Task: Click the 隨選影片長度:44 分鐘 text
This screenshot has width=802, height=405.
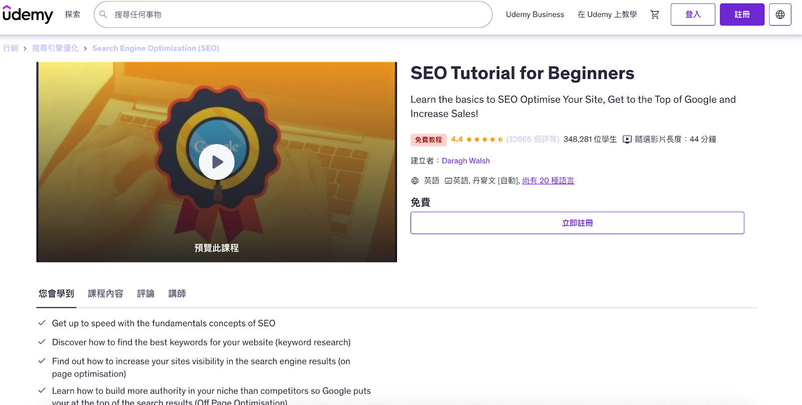Action: click(675, 139)
